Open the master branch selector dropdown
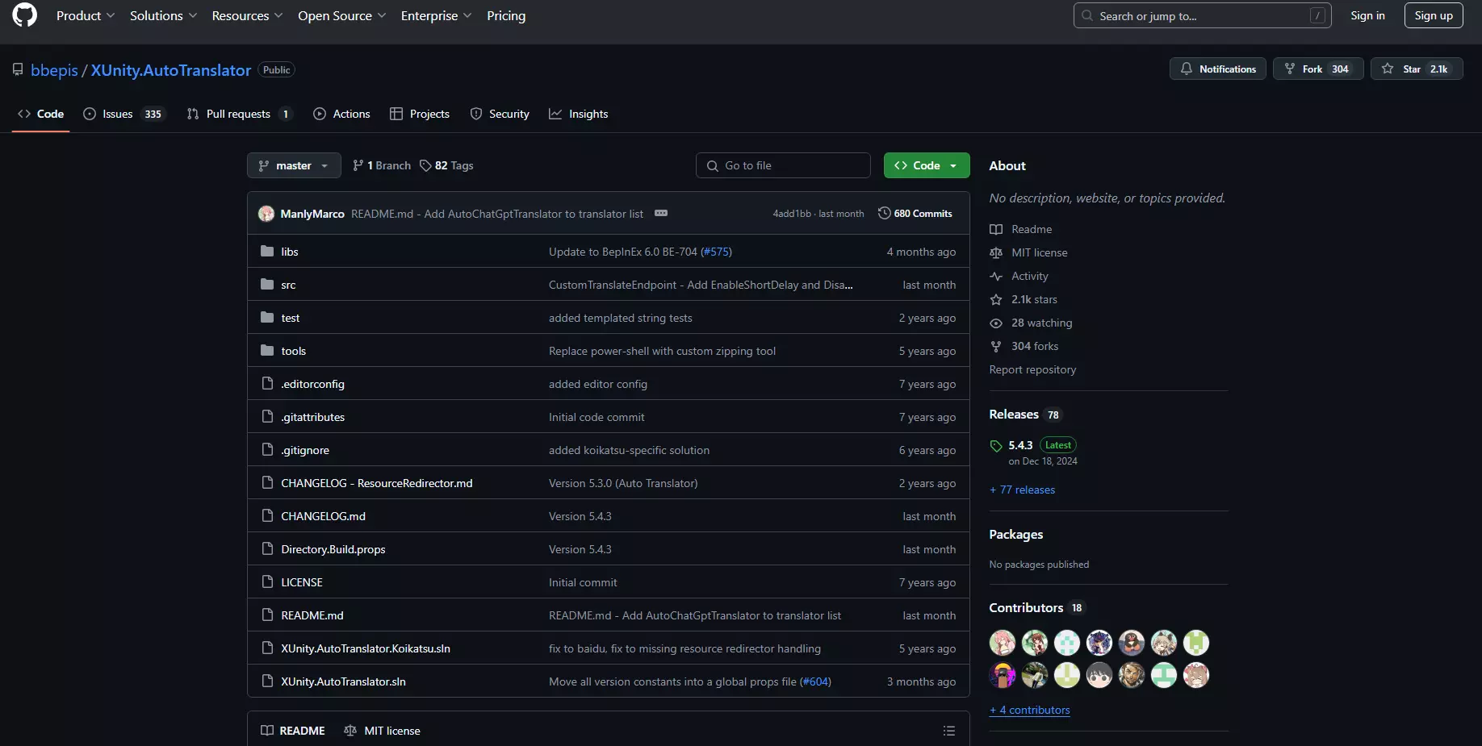Screen dimensions: 1482x746 pos(294,165)
